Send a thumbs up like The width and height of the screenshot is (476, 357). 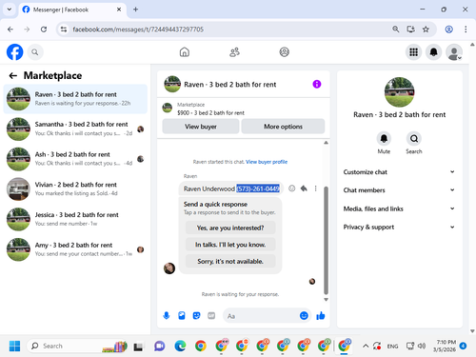tap(321, 315)
